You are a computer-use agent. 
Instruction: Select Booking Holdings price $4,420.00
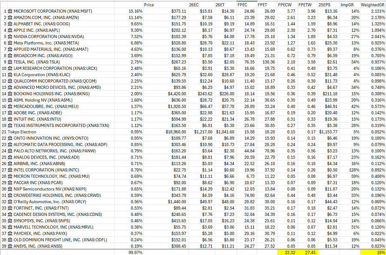tap(165, 94)
